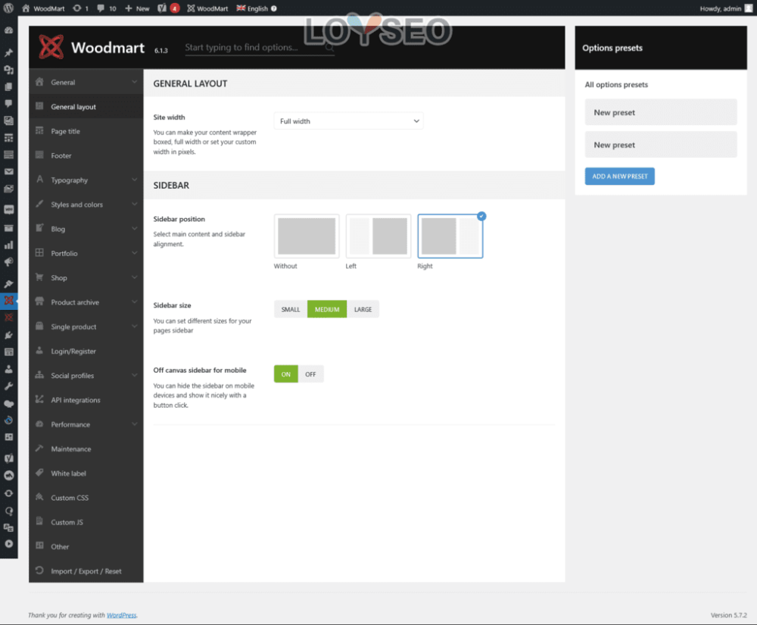Expand the Product archive chevron
Viewport: 757px width, 625px height.
(134, 302)
